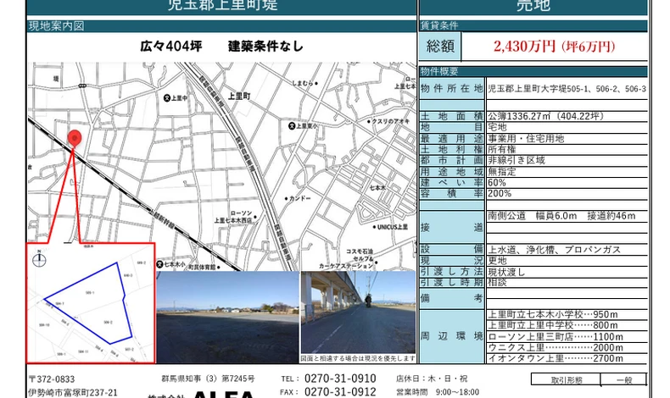Screen dimensions: 670x398
Task: Select headline text 建築条件なし
Action: [265, 46]
